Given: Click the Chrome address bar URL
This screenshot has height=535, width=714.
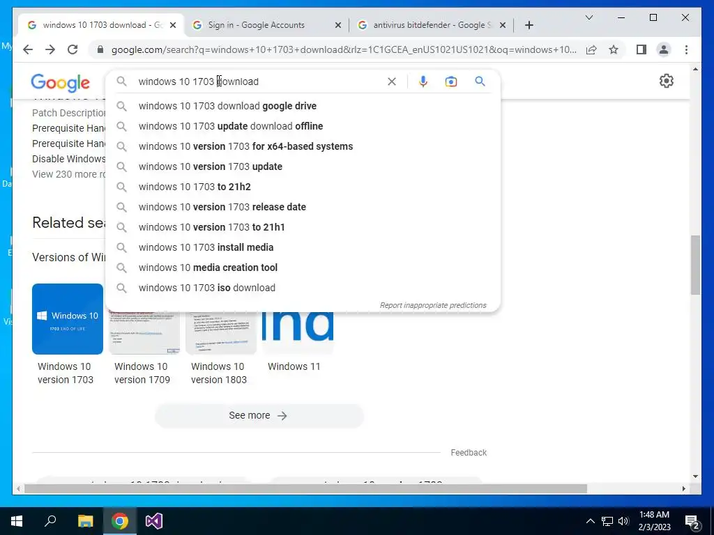Looking at the screenshot, I should click(x=344, y=49).
